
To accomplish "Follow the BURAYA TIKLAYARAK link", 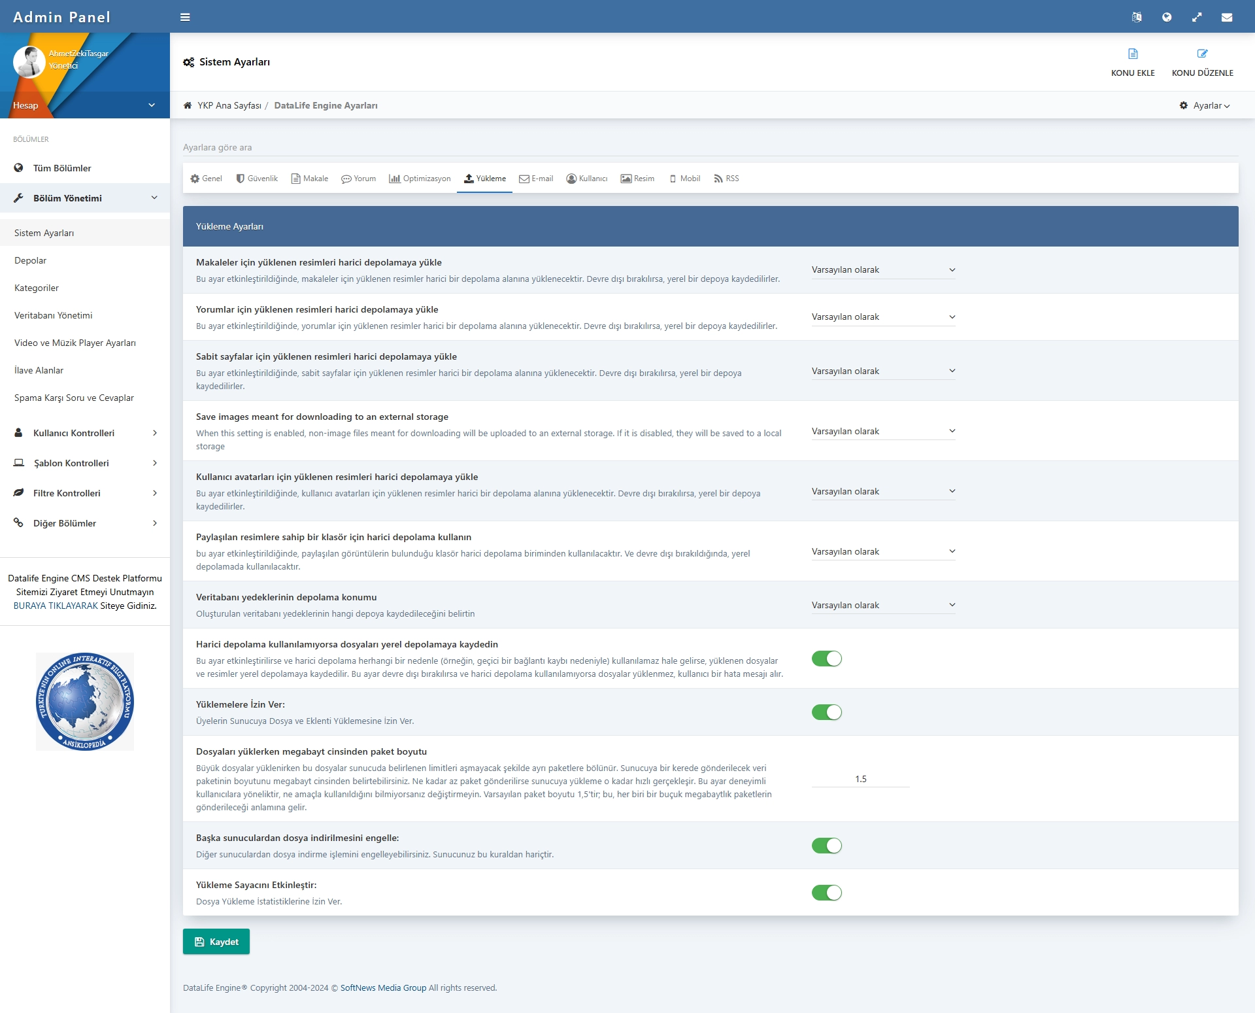I will (x=56, y=606).
